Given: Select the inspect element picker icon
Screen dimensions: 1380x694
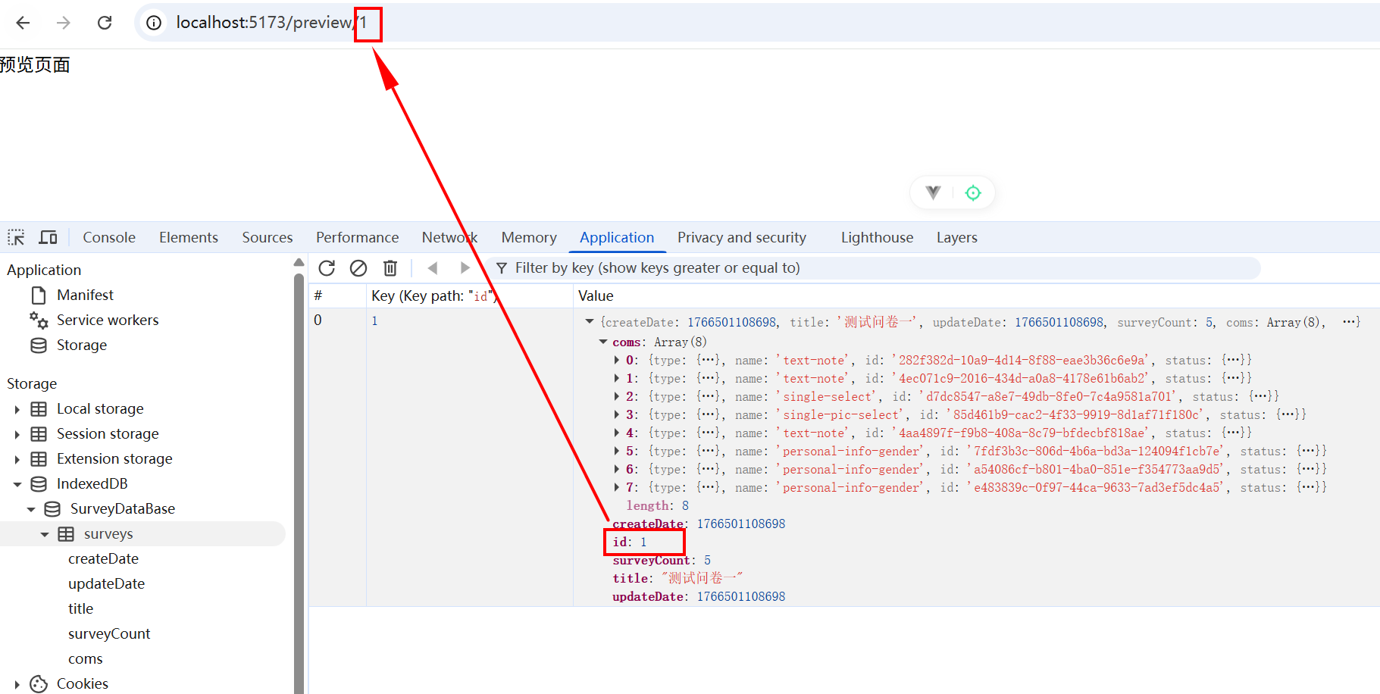Looking at the screenshot, I should [16, 237].
